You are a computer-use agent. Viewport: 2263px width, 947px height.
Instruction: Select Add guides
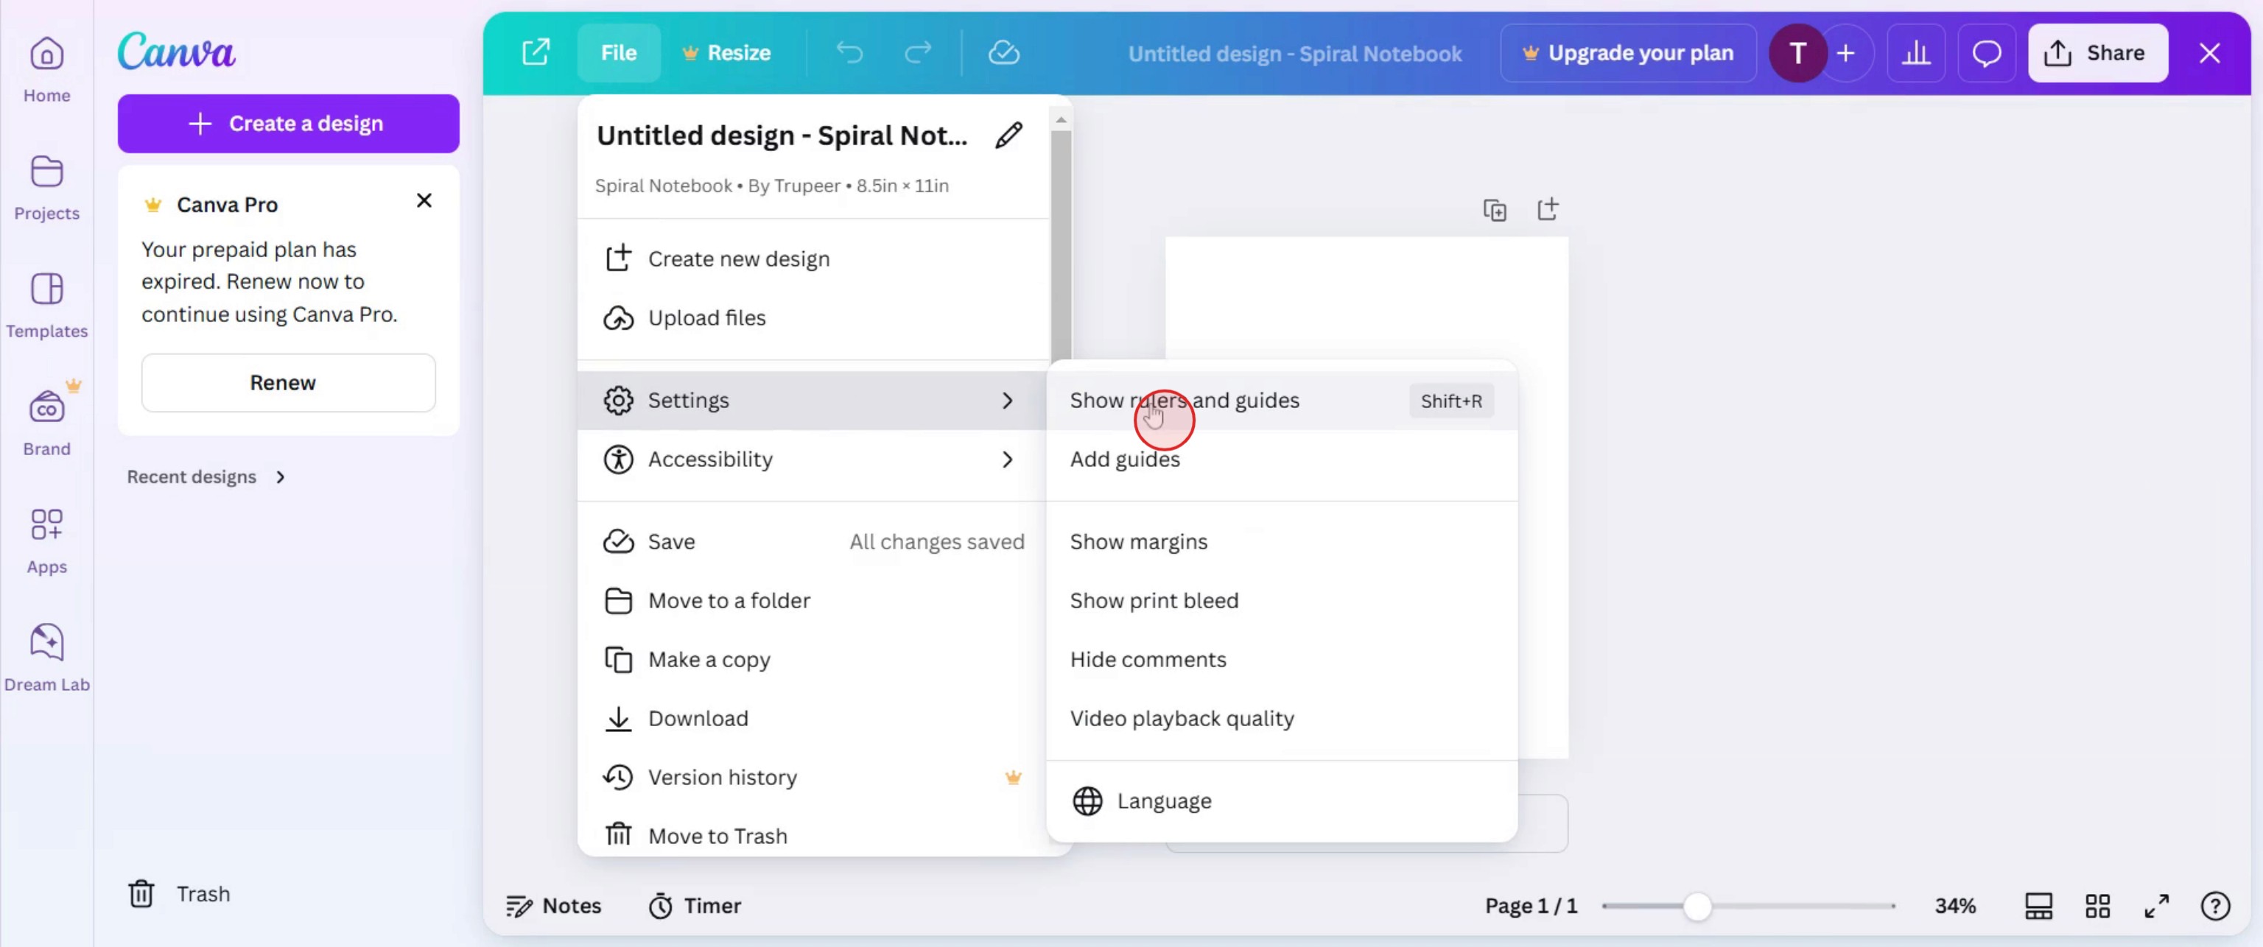1281,460
